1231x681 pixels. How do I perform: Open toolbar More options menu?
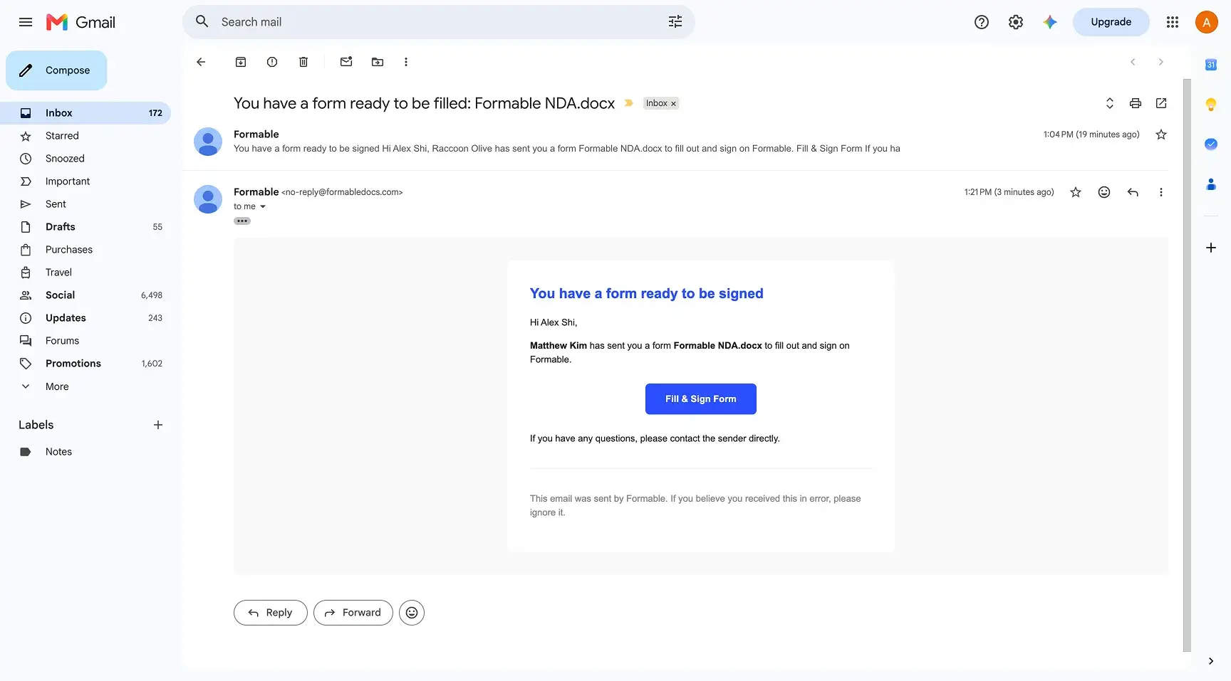click(x=406, y=62)
